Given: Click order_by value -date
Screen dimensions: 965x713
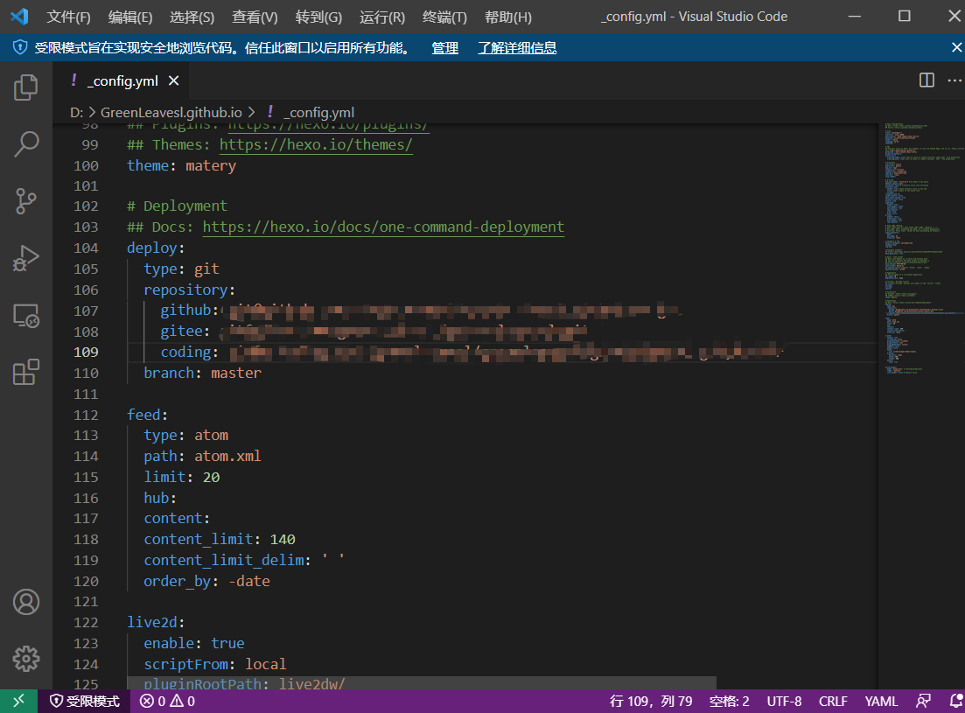Looking at the screenshot, I should pos(248,581).
